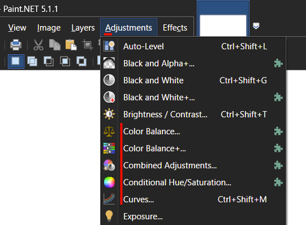The image size is (306, 225).
Task: Click plugin puzzle icon beside Black and White+
Action: (278, 97)
